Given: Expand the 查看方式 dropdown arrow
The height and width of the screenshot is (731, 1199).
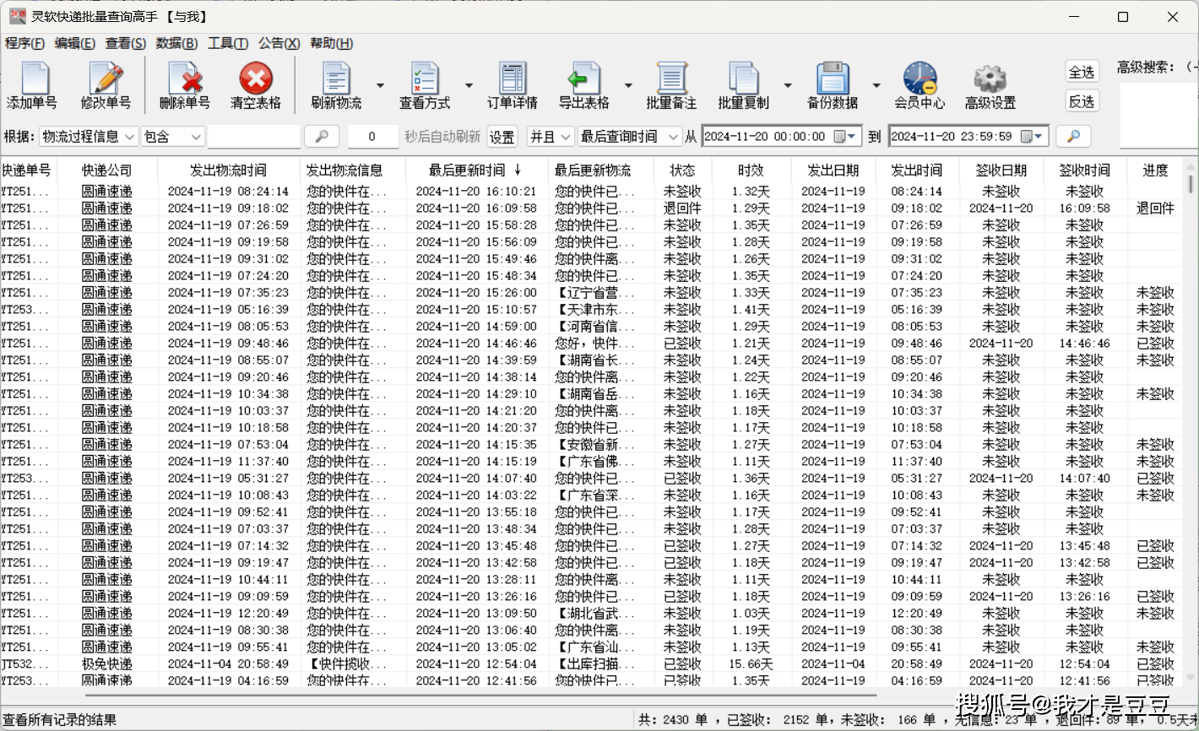Looking at the screenshot, I should (x=469, y=85).
